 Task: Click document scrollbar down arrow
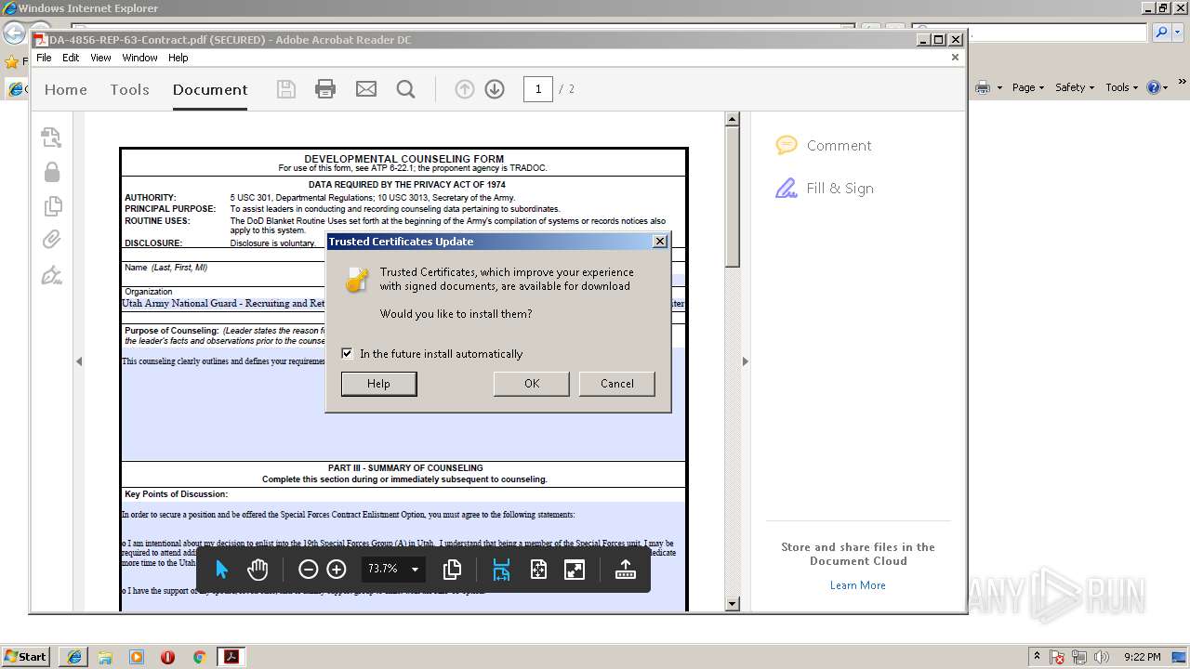pyautogui.click(x=732, y=603)
